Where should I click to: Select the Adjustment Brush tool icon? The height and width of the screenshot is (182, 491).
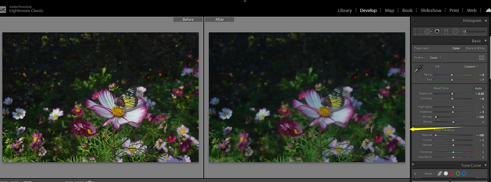[x=465, y=31]
